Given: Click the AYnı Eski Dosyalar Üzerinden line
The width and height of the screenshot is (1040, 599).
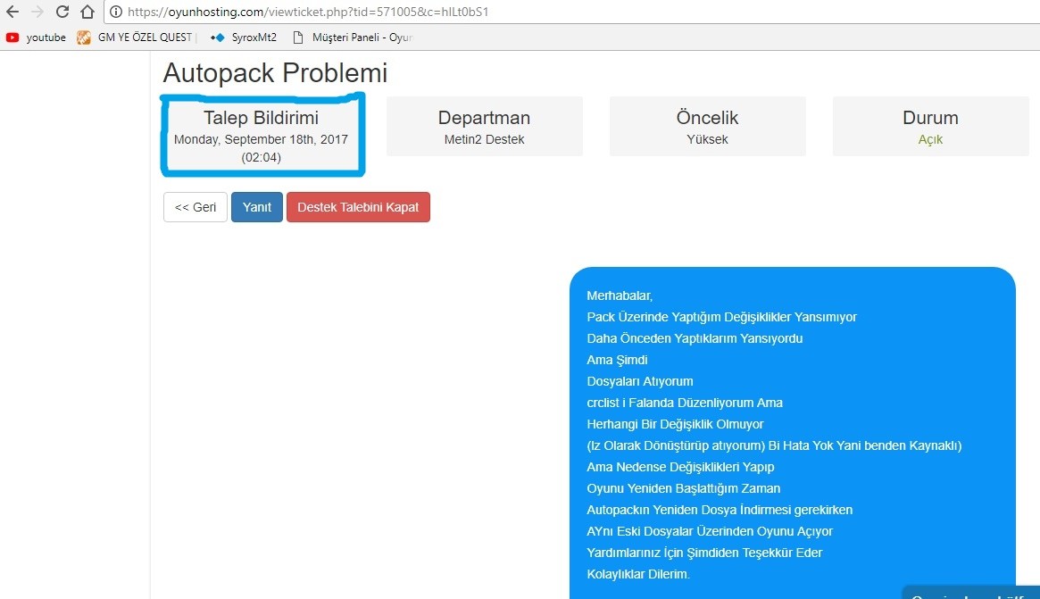Looking at the screenshot, I should click(x=709, y=531).
